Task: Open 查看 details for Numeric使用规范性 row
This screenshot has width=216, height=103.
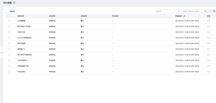Action: click(209, 38)
